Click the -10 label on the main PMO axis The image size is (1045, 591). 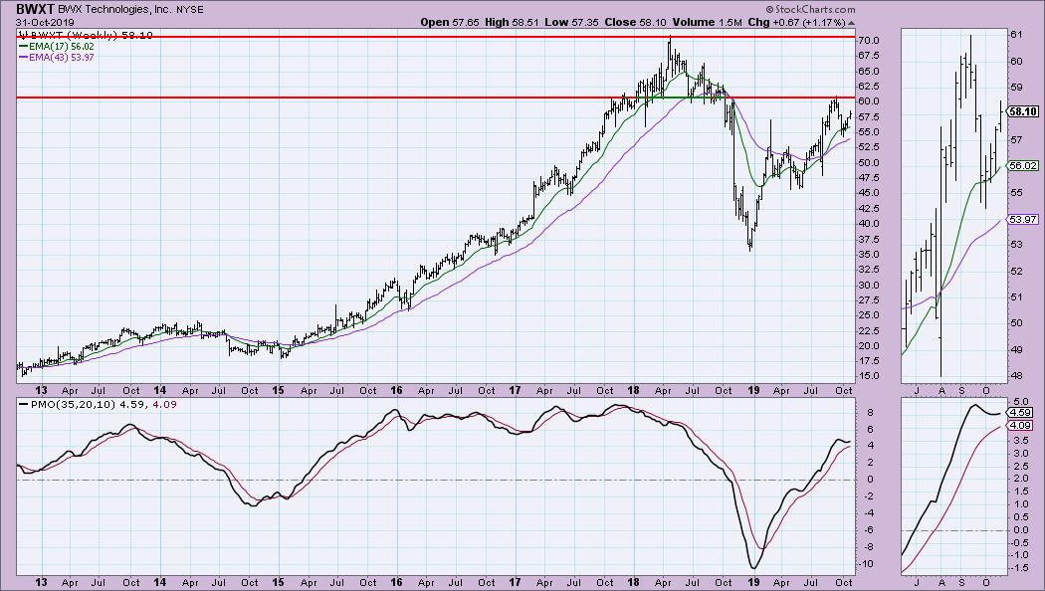tap(867, 564)
